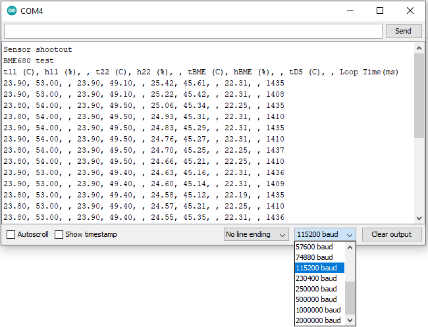Click the 'tBME (C)' header text
The width and height of the screenshot is (428, 327).
205,72
